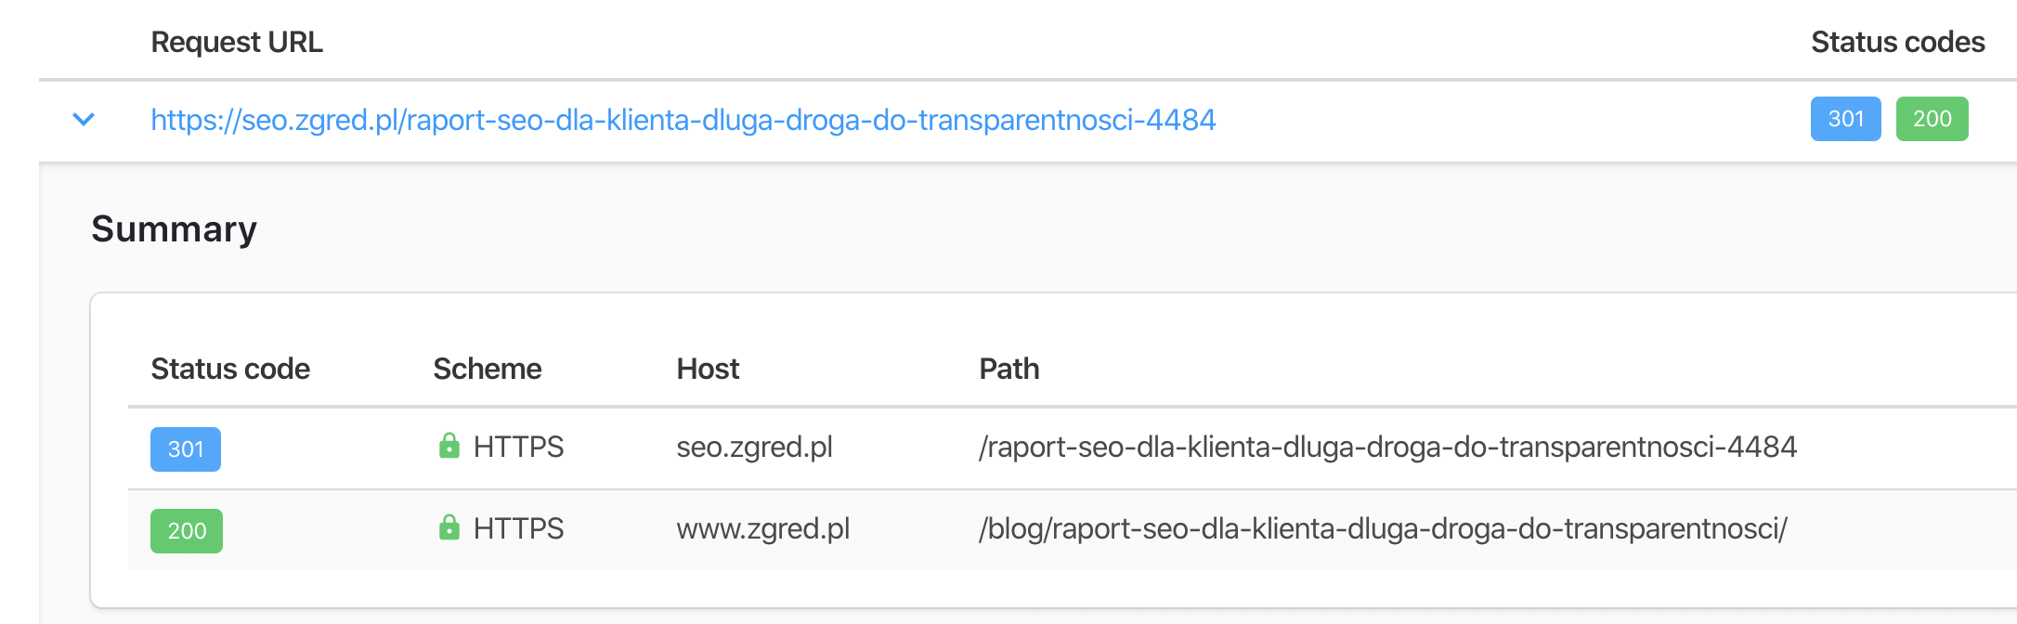This screenshot has width=2017, height=624.
Task: Click the path ending in transparentnosci-4484
Action: pos(1387,448)
